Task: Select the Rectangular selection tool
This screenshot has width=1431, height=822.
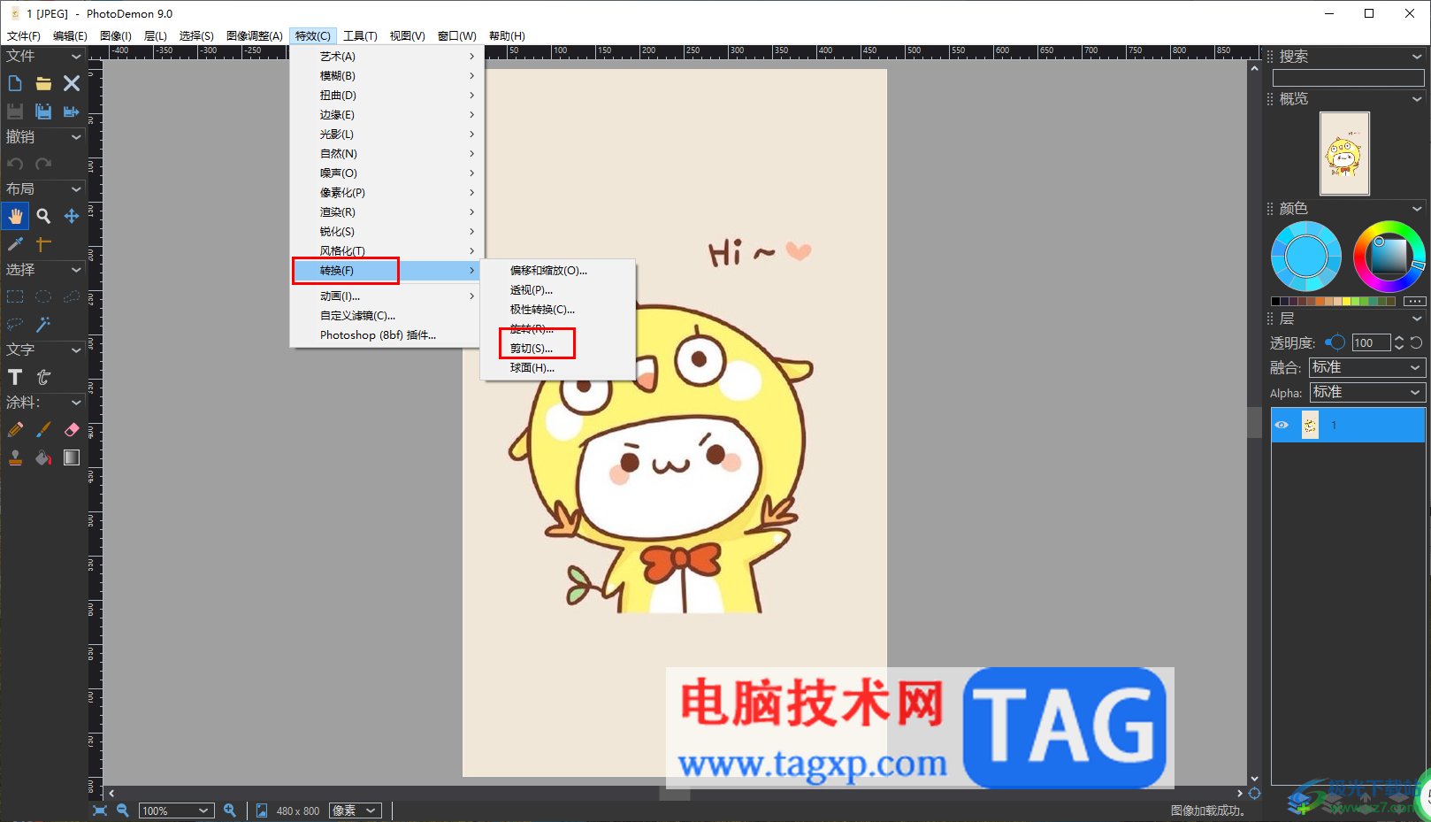Action: click(x=15, y=296)
